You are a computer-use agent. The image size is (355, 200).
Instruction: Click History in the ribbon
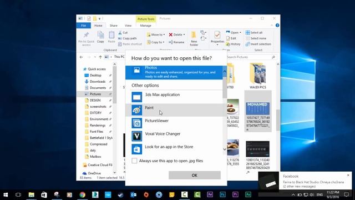coord(233,44)
